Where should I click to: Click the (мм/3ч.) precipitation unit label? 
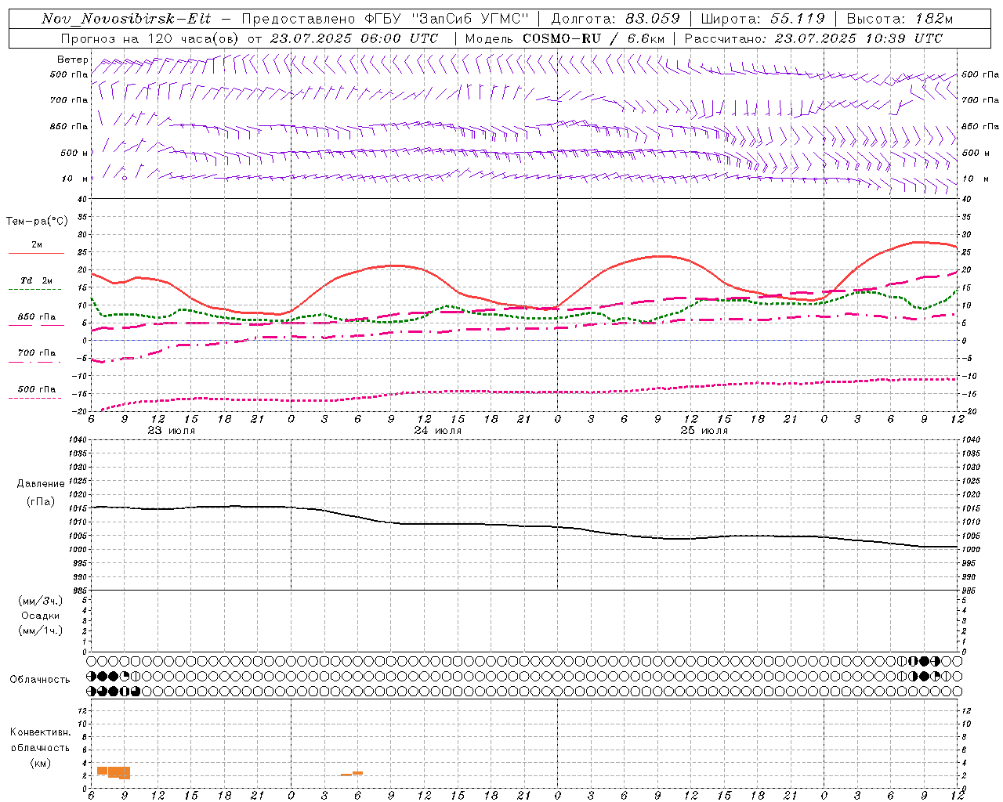pyautogui.click(x=41, y=601)
